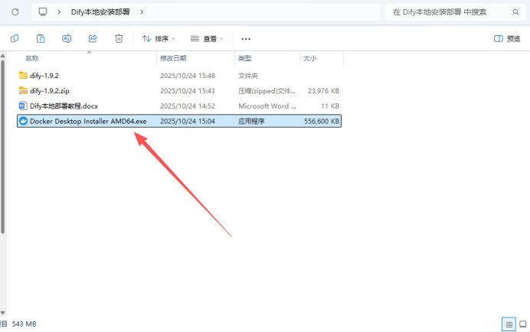This screenshot has height=332, width=530.
Task: Click the Microsoft Word type cell
Action: [x=267, y=106]
